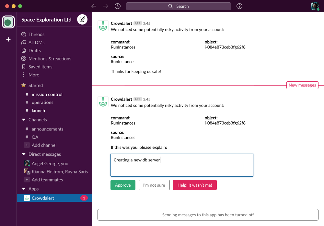Screen dimensions: 324x226
Task: Click first message APP badge
Action: point(138,23)
